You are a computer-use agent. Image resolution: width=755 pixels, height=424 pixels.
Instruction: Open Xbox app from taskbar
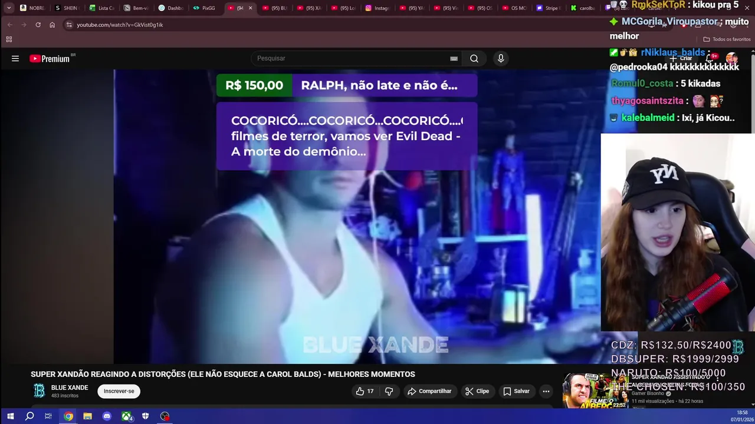[126, 416]
